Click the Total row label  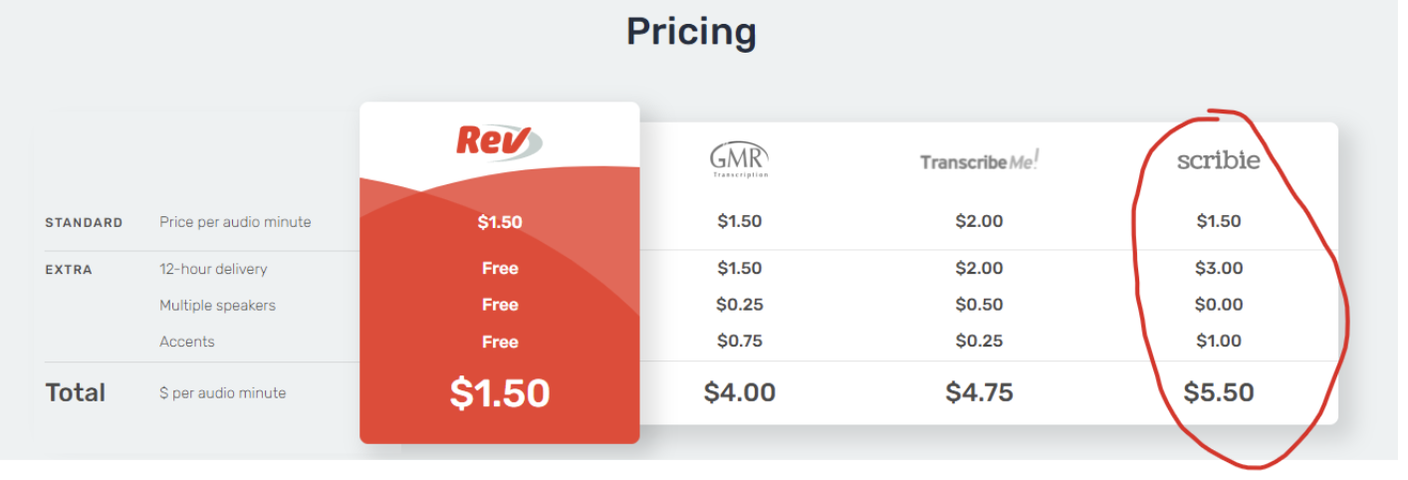point(76,392)
